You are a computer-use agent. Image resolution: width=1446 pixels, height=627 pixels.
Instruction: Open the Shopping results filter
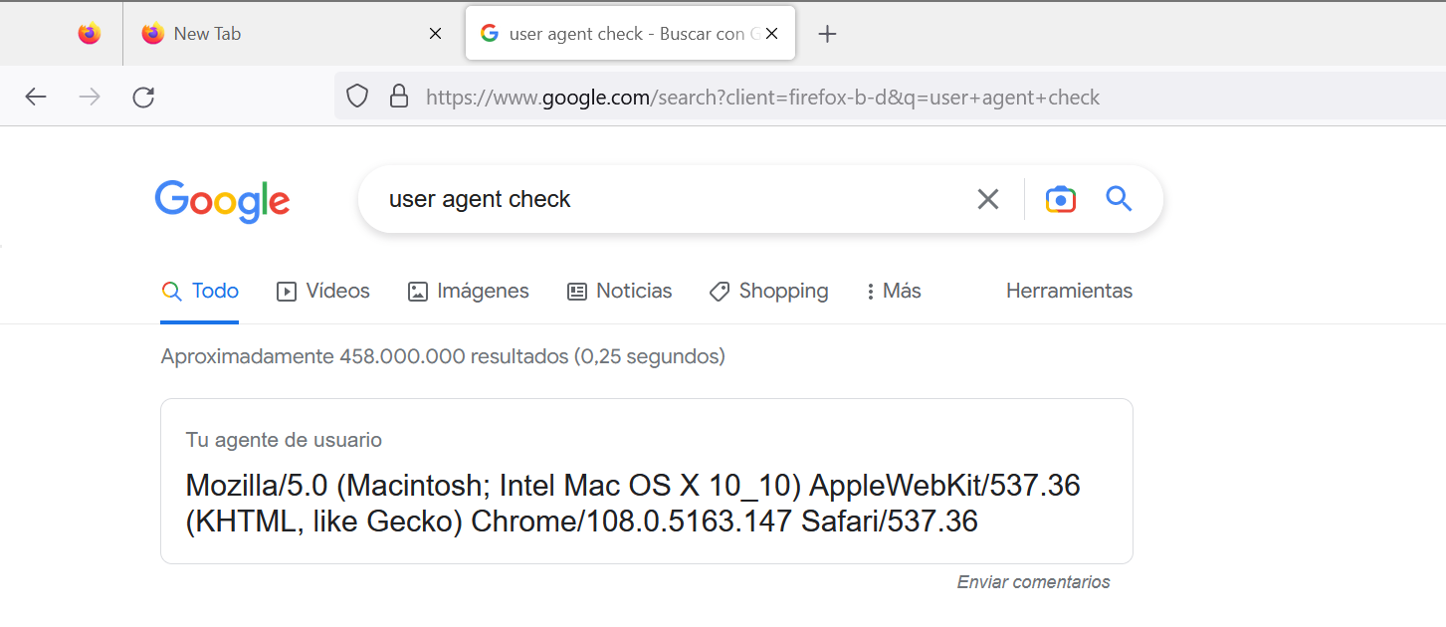click(x=768, y=291)
